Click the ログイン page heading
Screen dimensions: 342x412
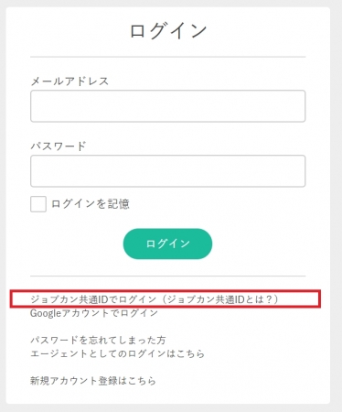coord(168,30)
